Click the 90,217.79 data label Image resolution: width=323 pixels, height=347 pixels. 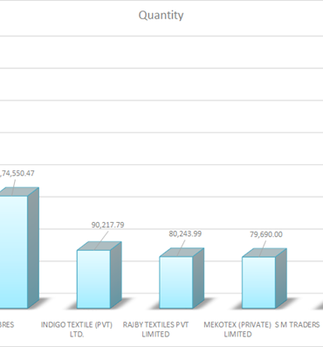(107, 225)
